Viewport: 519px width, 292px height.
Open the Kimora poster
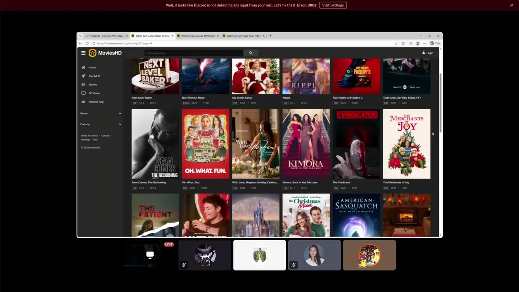point(306,144)
